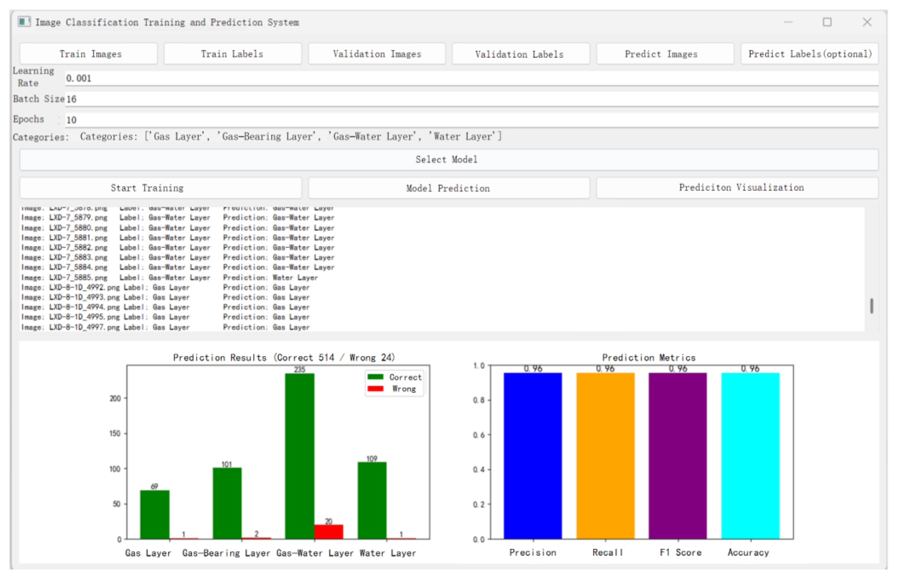
Task: Click Predict Labels(optional) button
Action: pyautogui.click(x=810, y=54)
